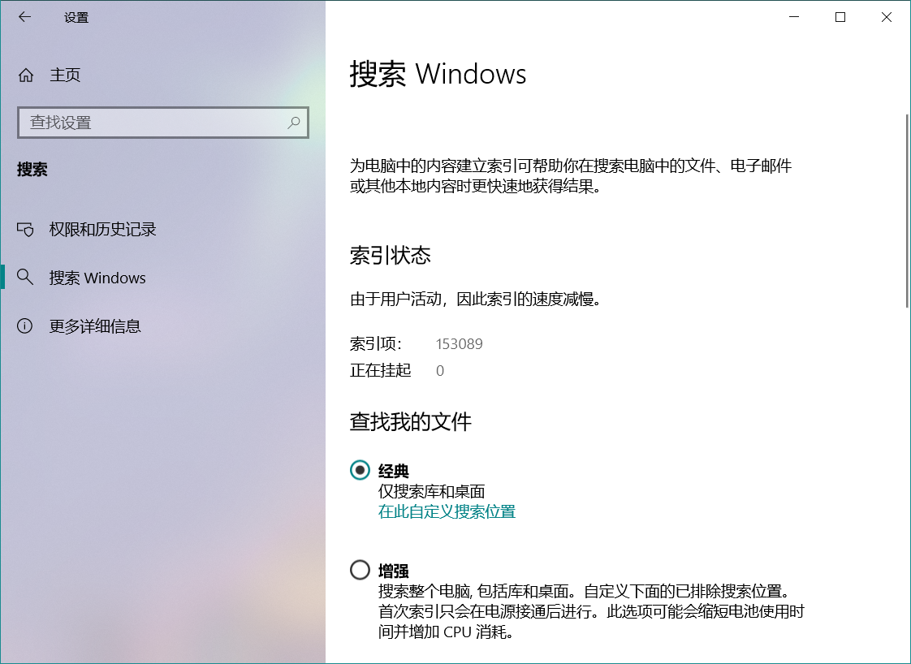Click the 搜索 Windows magnifier icon in the sidebar

25,277
